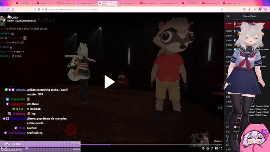Switch to the 'Fruitsnack_Gremlin' tab
Screen dimensions: 270x152
169,3
